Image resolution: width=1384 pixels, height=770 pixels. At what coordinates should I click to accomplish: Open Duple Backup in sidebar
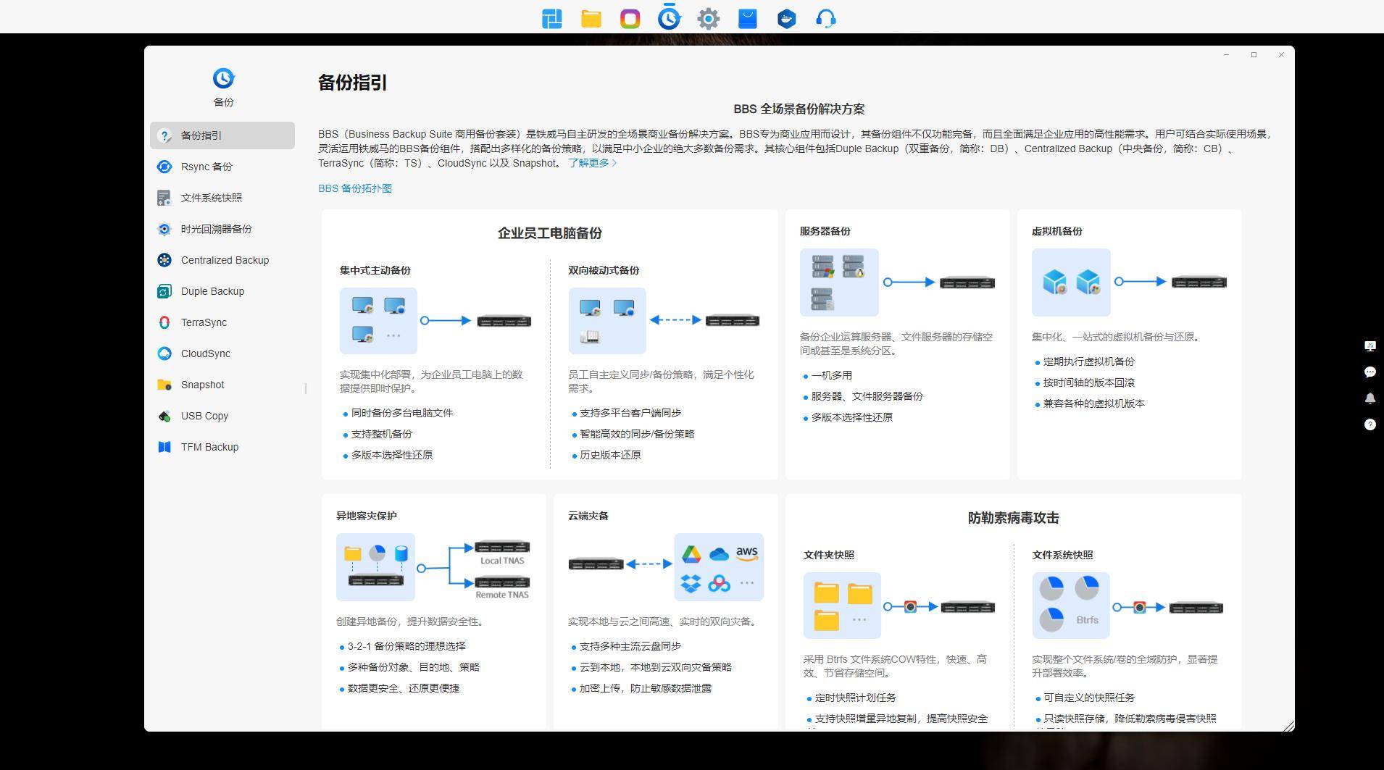pyautogui.click(x=212, y=291)
